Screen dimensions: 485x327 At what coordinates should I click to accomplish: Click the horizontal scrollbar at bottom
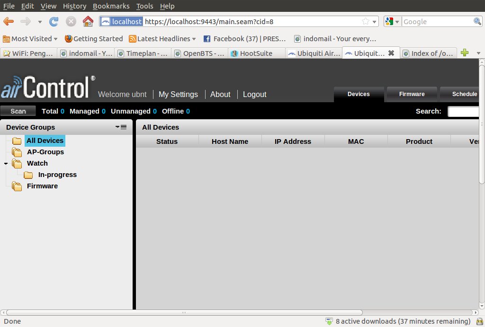[185, 312]
